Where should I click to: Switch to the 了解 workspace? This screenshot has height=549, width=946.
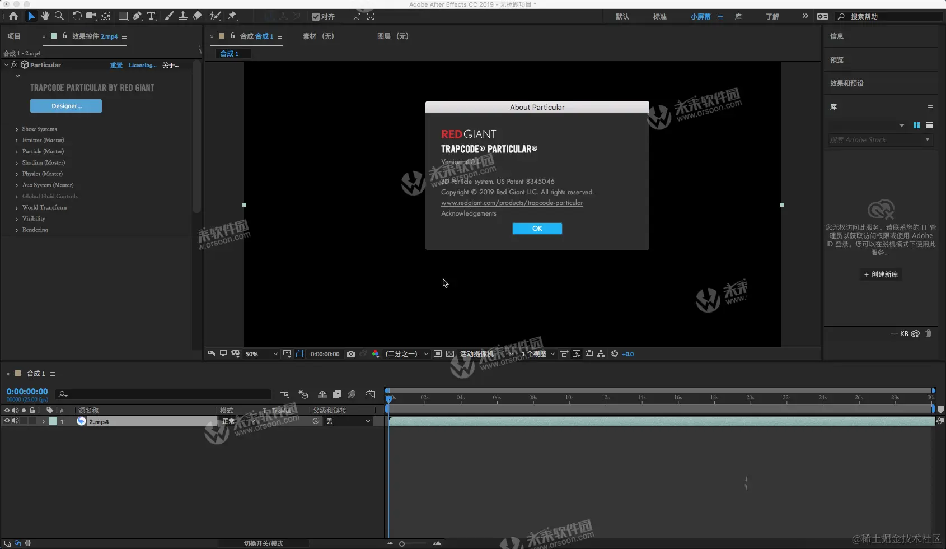click(772, 17)
